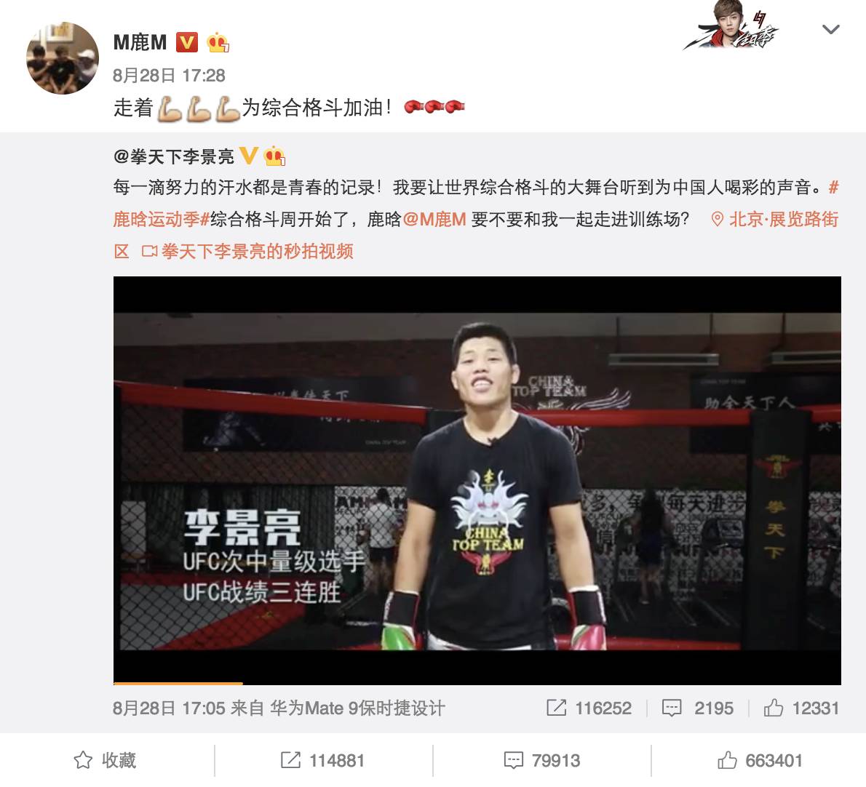Screen dimensions: 866x787
Task: Toggle like on post with 663401 likes
Action: pyautogui.click(x=760, y=761)
